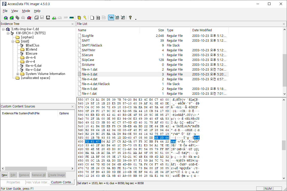Switch to the Properties tab
287x191 pixels.
click(x=13, y=182)
